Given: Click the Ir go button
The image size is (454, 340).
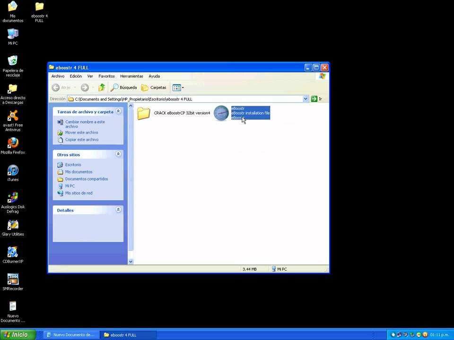Looking at the screenshot, I should [x=316, y=99].
